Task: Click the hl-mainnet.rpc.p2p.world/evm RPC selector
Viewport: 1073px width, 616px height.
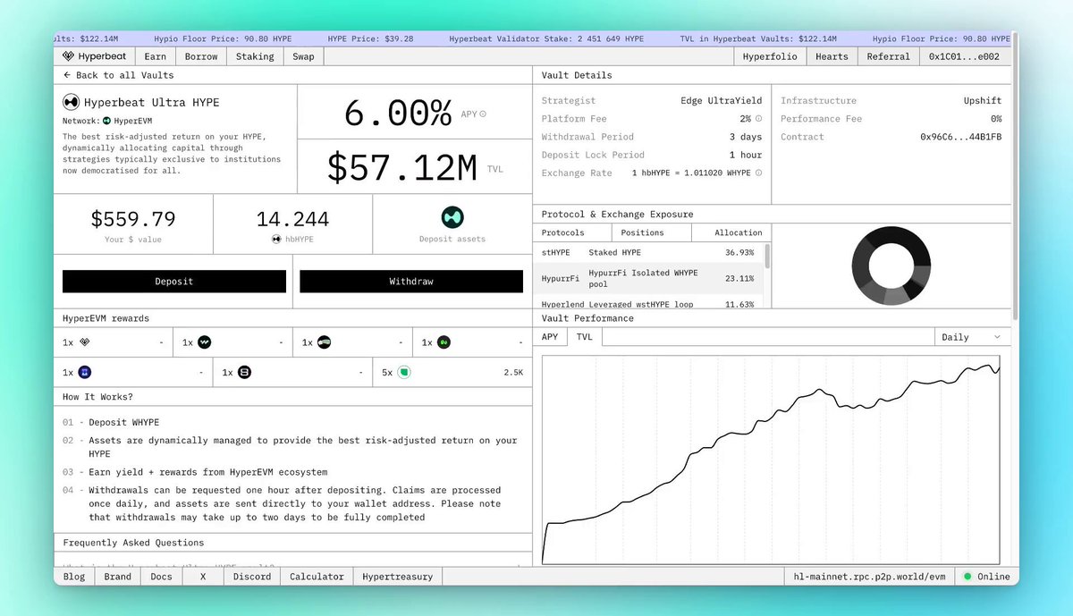Action: point(869,577)
